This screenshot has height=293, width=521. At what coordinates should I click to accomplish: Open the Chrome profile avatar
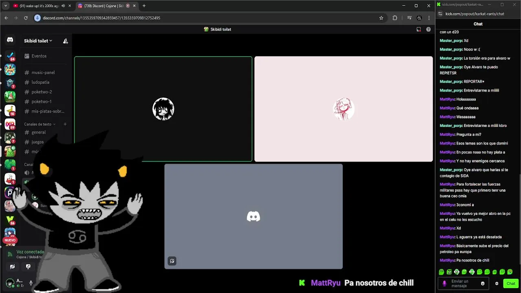coord(419,18)
